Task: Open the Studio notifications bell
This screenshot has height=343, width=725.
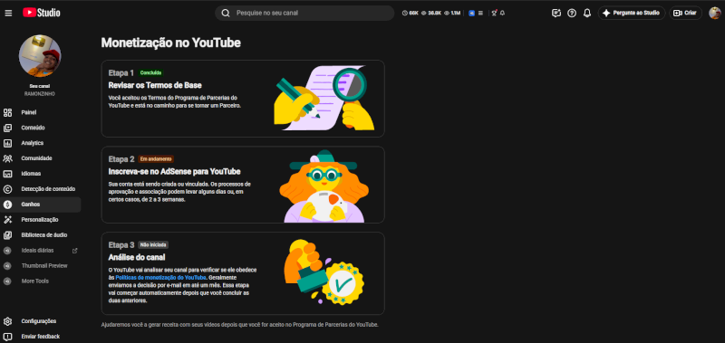Action: click(x=587, y=13)
